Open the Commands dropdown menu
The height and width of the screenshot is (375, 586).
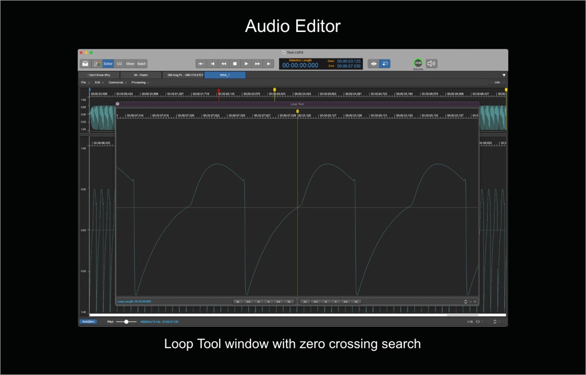[x=117, y=83]
